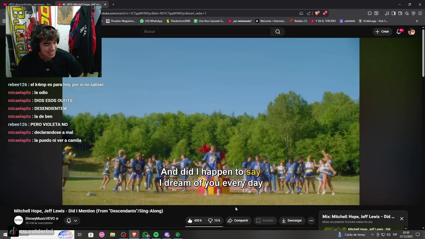Viewport: 425px width, 239px height.
Task: Open the One Pace Episode G... bookmark
Action: click(x=209, y=21)
